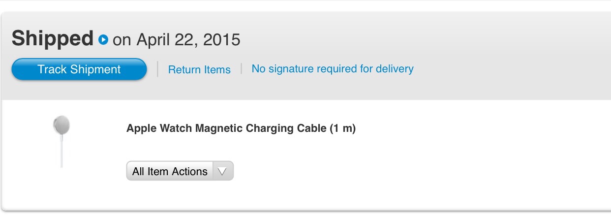611x215 pixels.
Task: Click the Track Shipment button
Action: click(x=79, y=69)
